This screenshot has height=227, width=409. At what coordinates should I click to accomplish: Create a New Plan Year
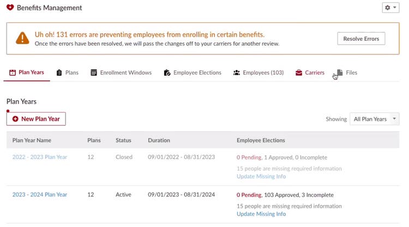pyautogui.click(x=36, y=119)
